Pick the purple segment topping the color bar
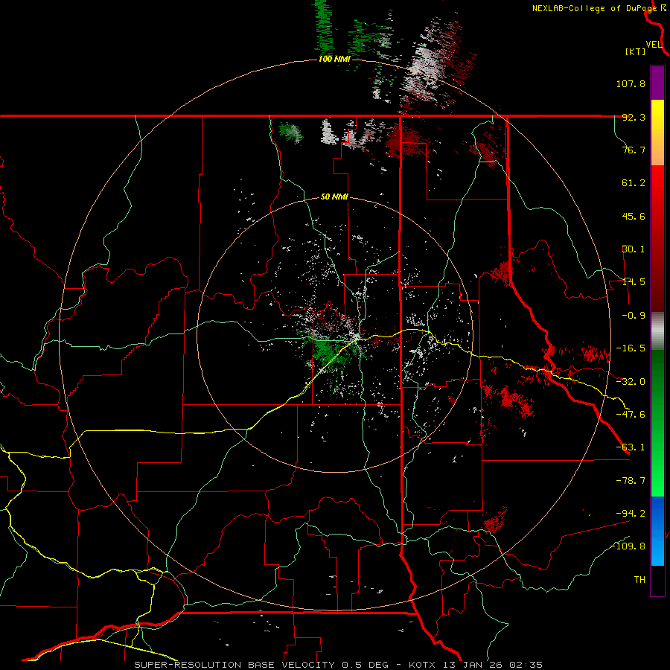The image size is (670, 670). [x=657, y=83]
